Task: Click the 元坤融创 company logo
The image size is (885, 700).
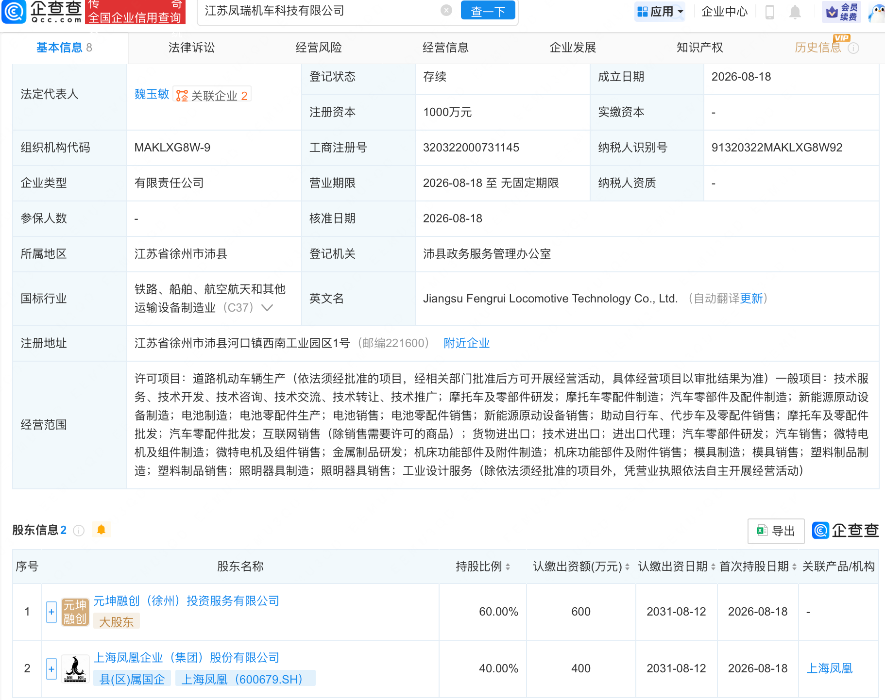Action: (75, 612)
